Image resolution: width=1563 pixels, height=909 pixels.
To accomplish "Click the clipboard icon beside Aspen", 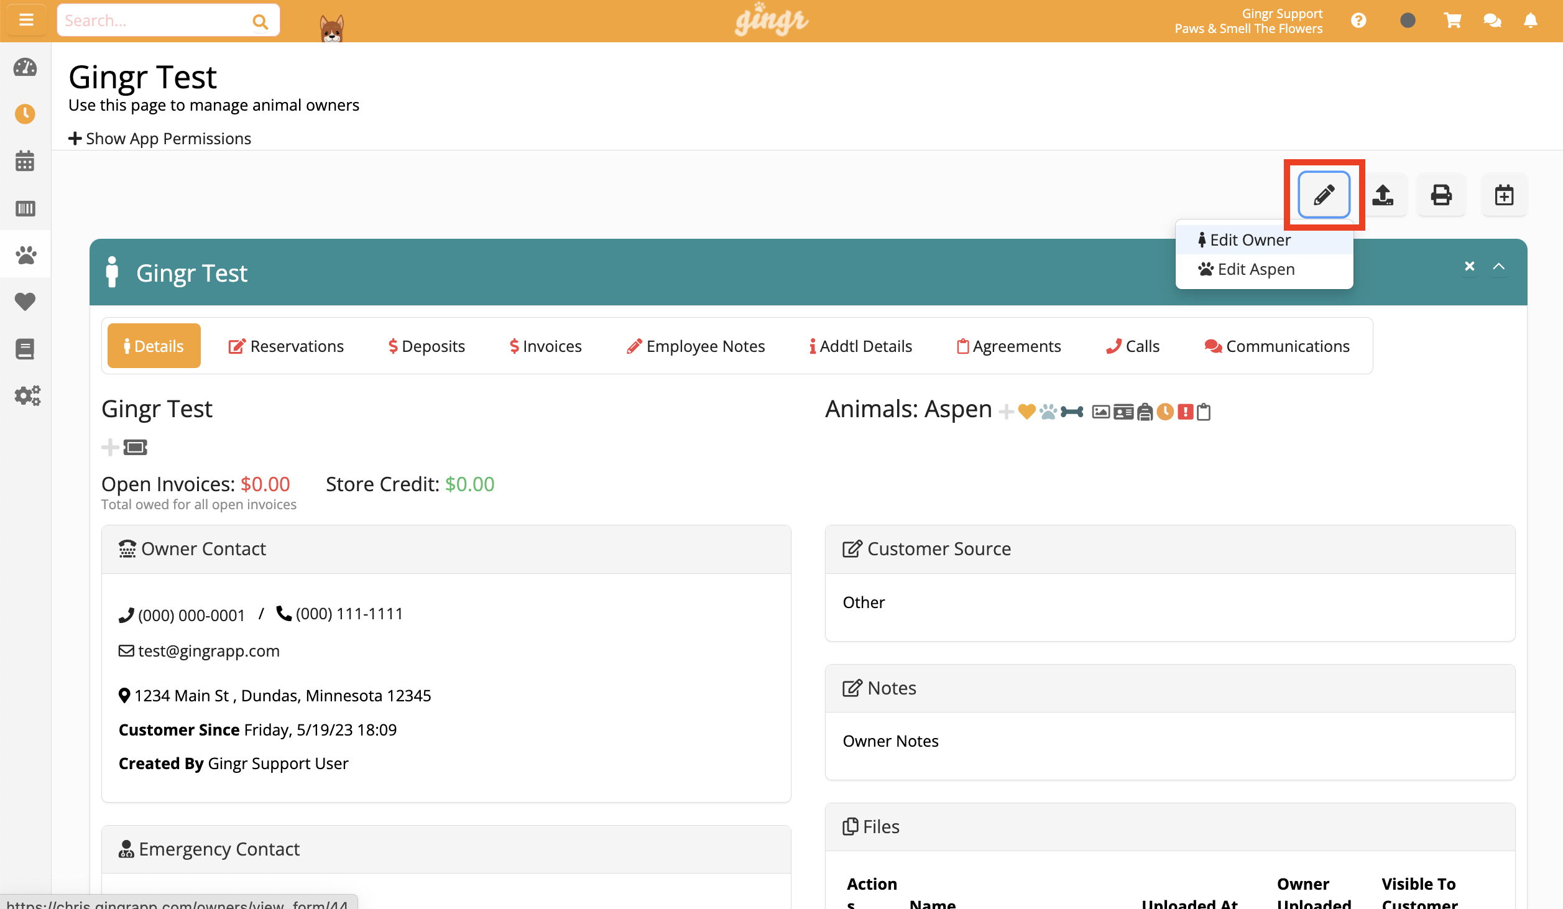I will [x=1204, y=412].
